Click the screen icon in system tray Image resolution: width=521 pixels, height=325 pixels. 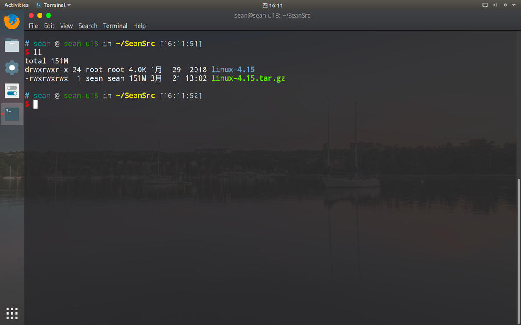coord(485,5)
